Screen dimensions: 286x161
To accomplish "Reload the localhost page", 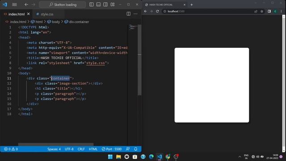I will [x=157, y=11].
